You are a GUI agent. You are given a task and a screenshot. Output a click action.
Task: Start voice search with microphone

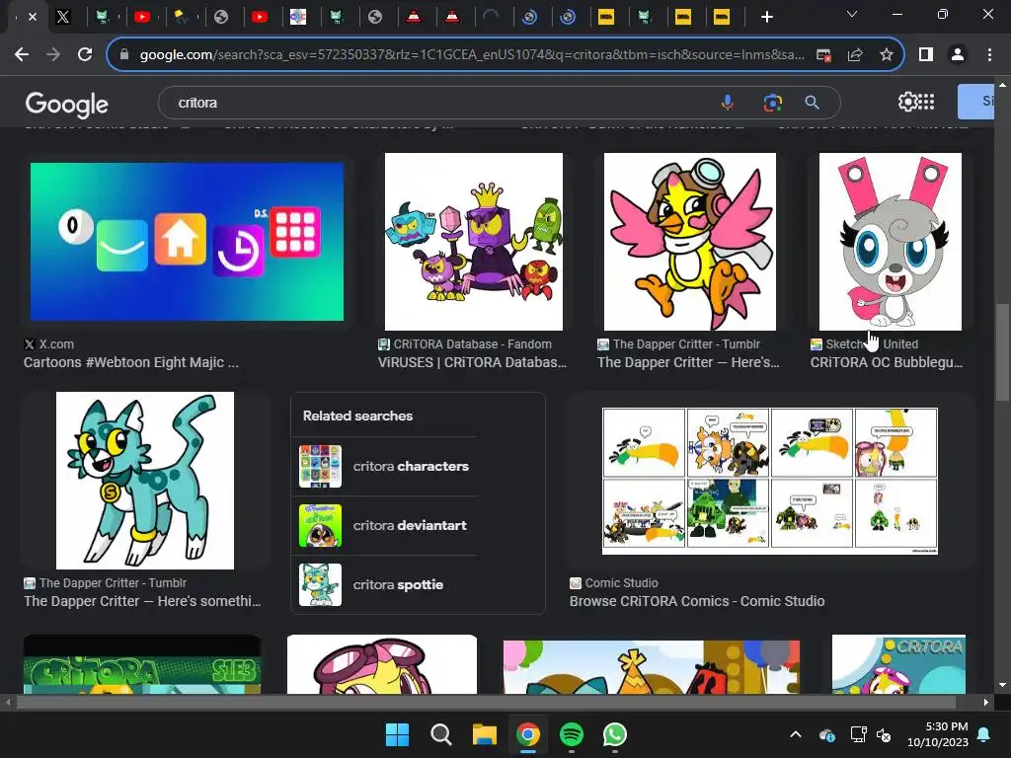[728, 103]
